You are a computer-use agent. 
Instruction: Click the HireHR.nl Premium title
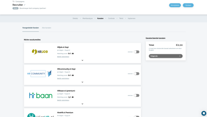coord(65,113)
